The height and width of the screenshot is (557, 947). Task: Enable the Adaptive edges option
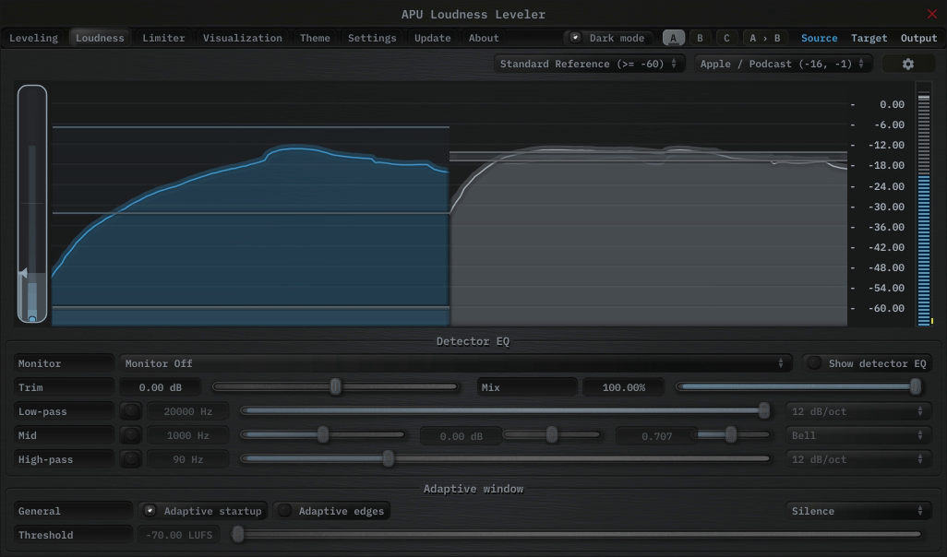(x=332, y=511)
